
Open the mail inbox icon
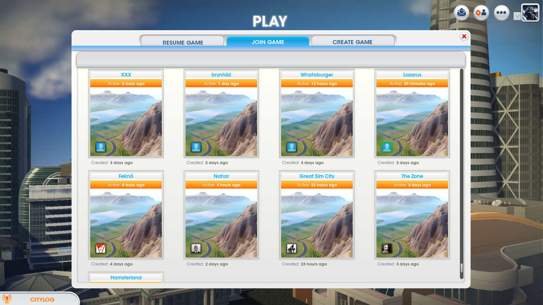pyautogui.click(x=462, y=13)
